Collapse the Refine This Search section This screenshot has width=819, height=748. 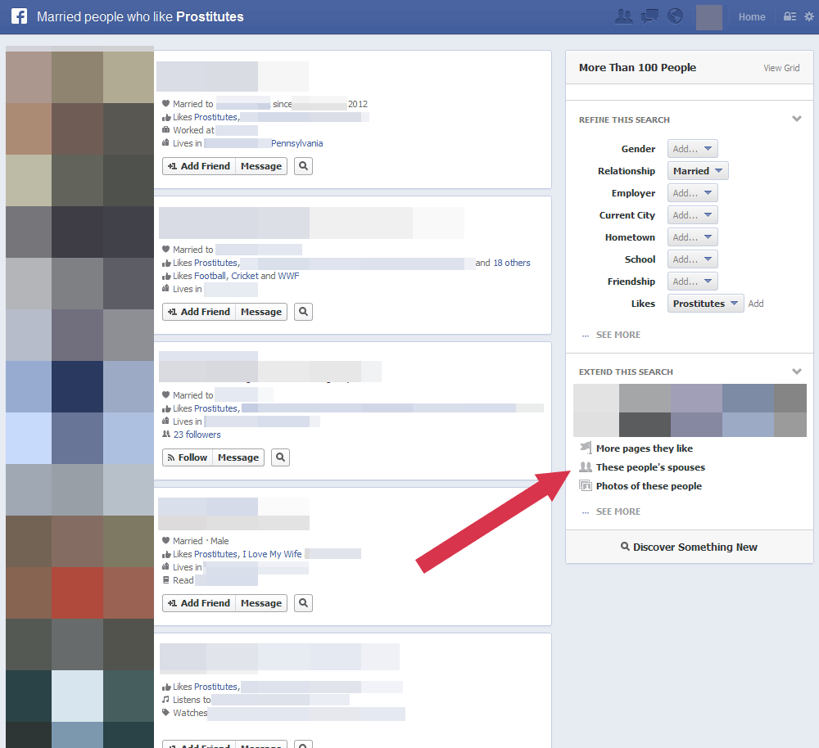(x=796, y=119)
